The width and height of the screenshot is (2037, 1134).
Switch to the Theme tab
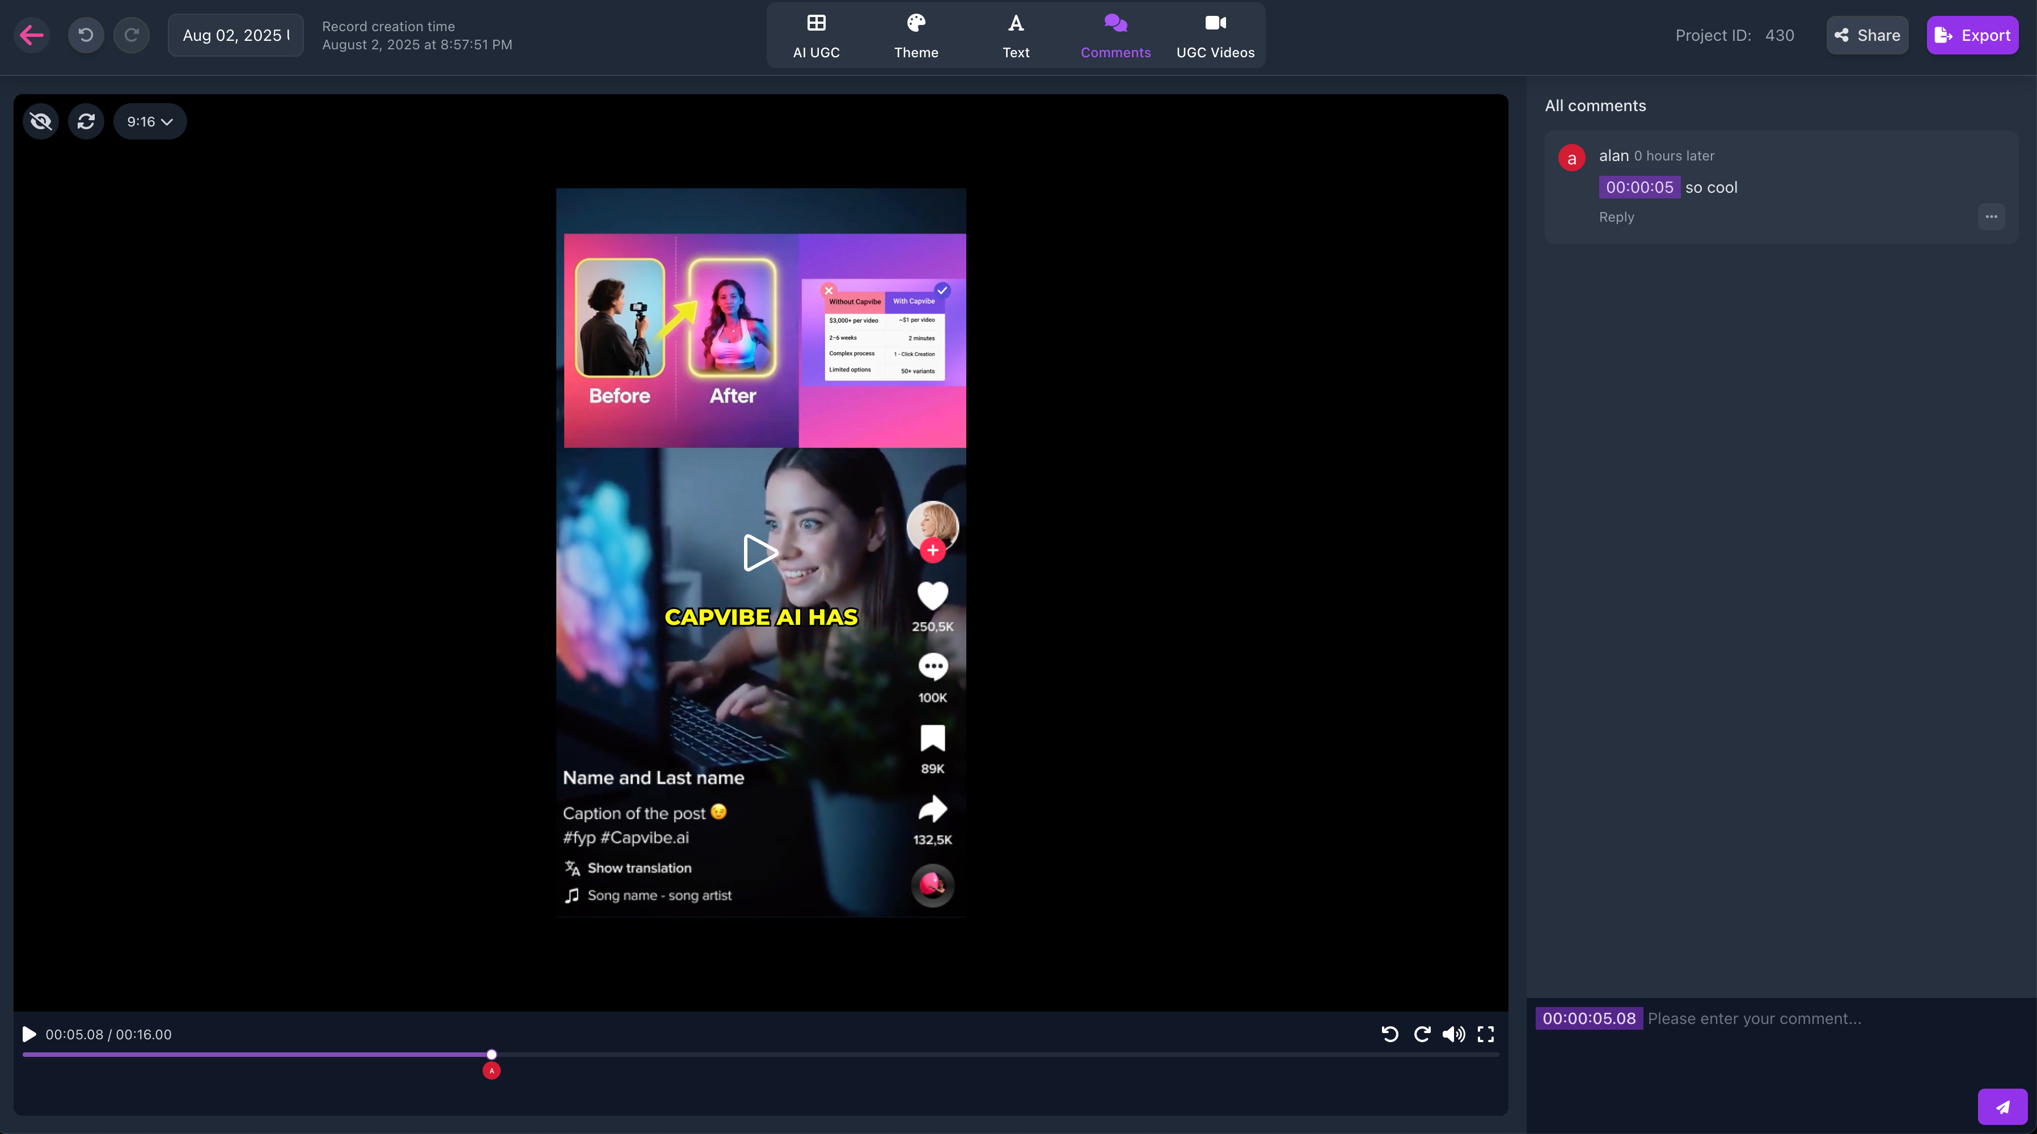tap(916, 35)
